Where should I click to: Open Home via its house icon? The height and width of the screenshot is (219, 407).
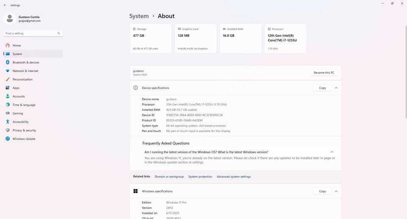coord(8,45)
